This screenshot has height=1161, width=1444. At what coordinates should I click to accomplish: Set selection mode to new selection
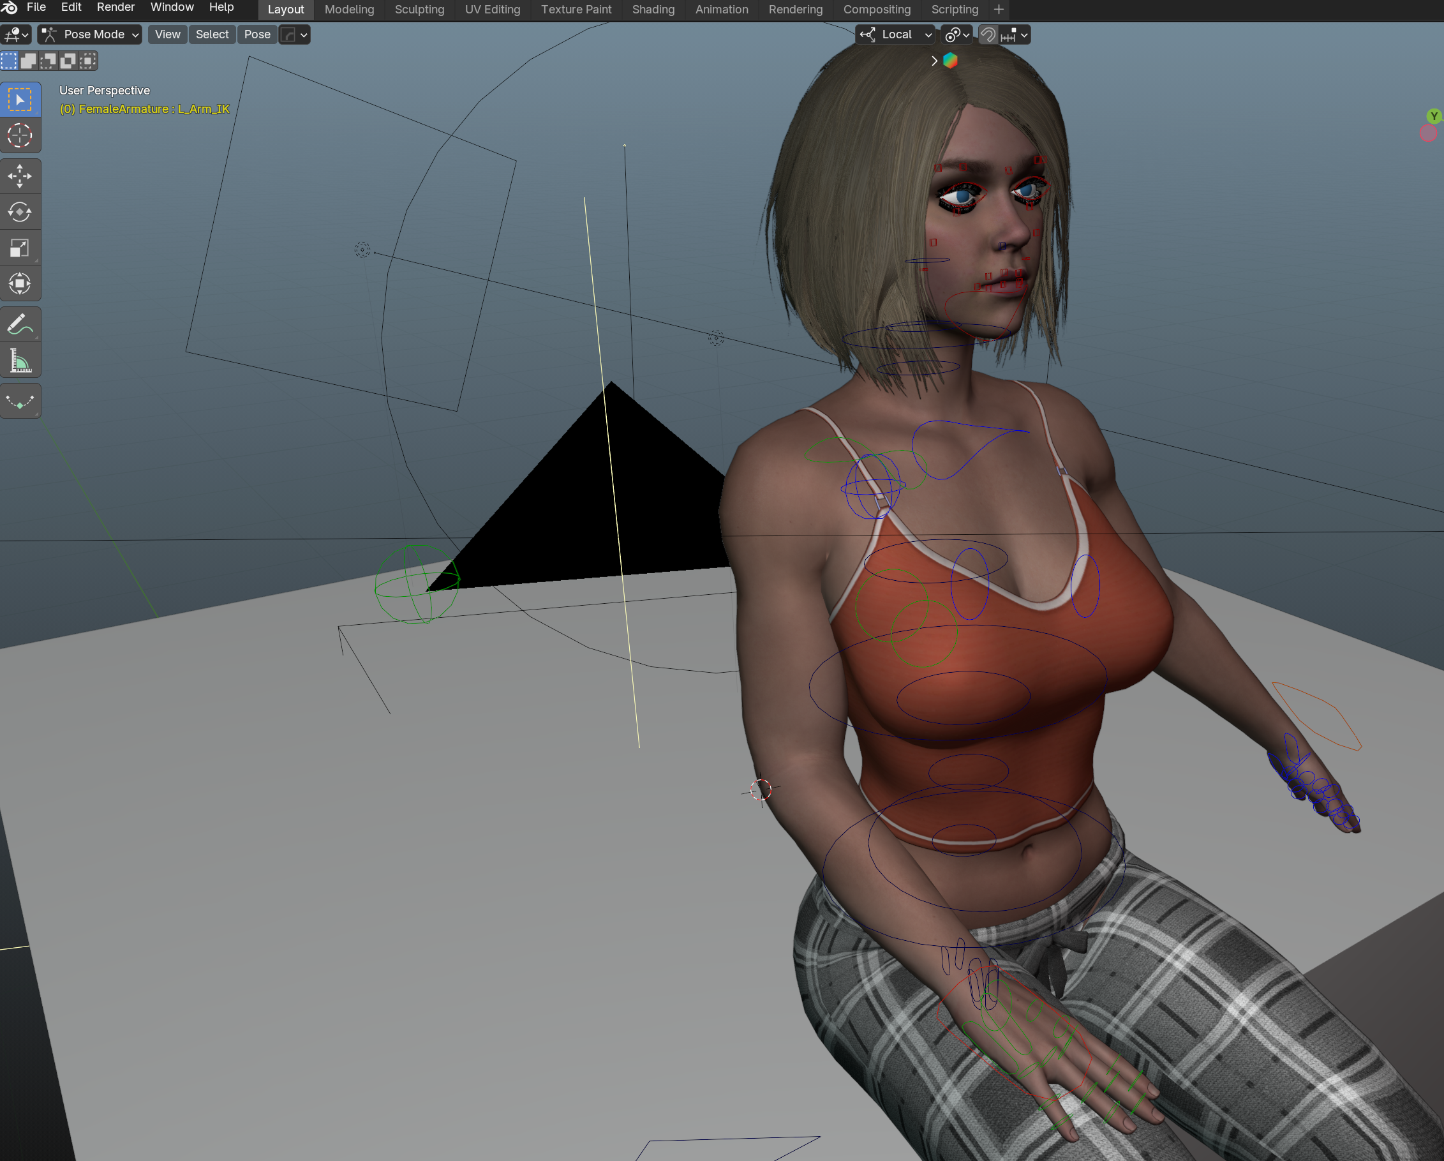(x=10, y=61)
